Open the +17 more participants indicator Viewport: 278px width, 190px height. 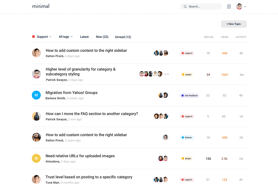(x=167, y=74)
